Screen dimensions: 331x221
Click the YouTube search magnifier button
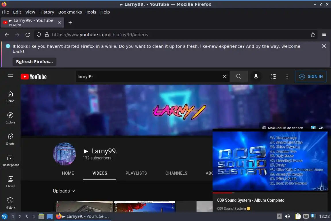click(238, 77)
